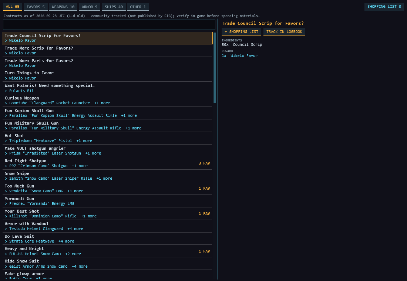Click the detail title Trade Council Scrip for Favors?

pos(263,23)
